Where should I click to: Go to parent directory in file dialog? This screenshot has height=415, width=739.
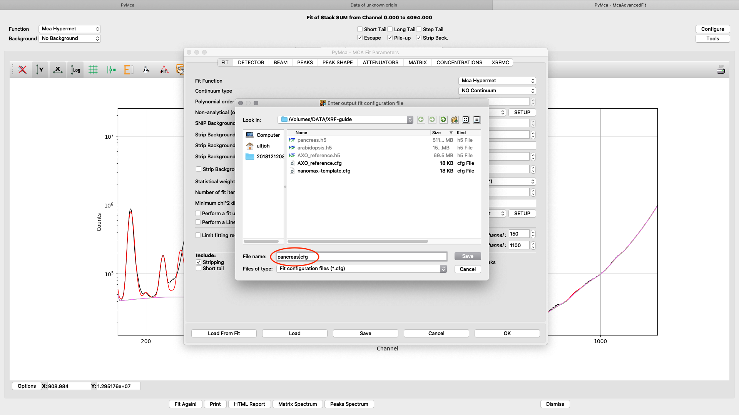pos(443,120)
